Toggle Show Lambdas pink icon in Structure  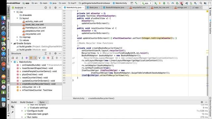48,58
